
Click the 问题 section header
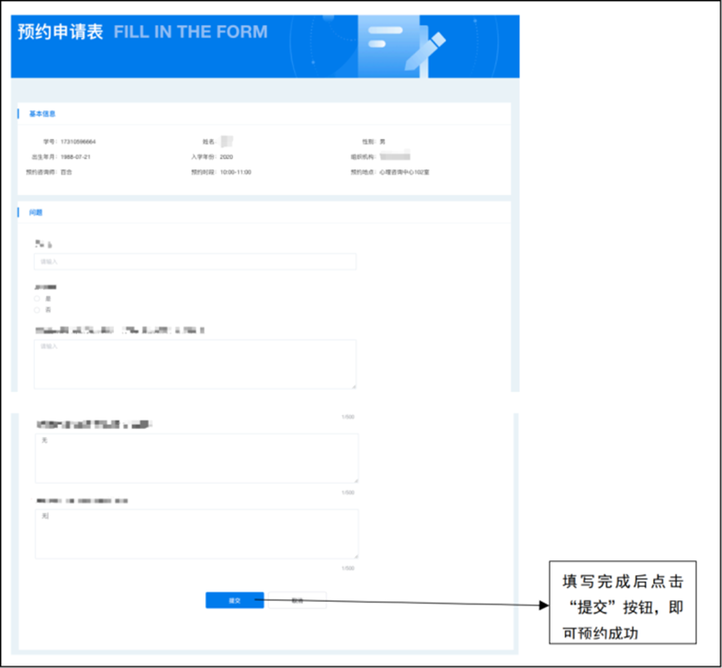coord(36,212)
